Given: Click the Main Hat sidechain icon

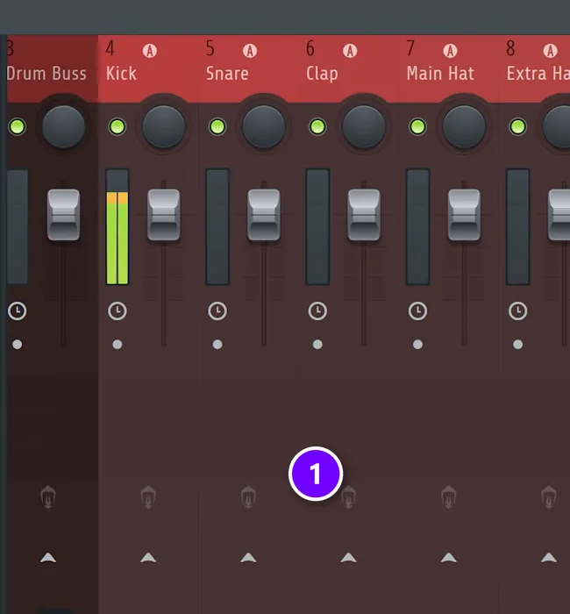Looking at the screenshot, I should pos(449,497).
